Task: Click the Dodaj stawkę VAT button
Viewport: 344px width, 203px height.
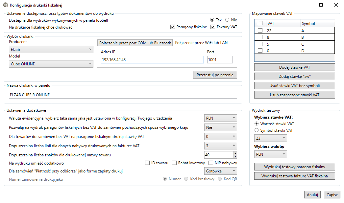Action: coord(294,67)
